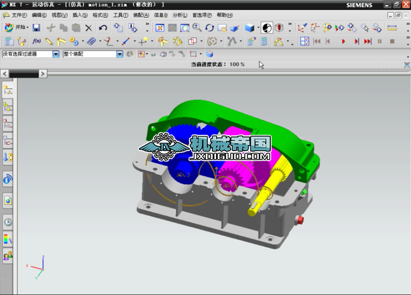Click the Save disk icon

(36, 28)
